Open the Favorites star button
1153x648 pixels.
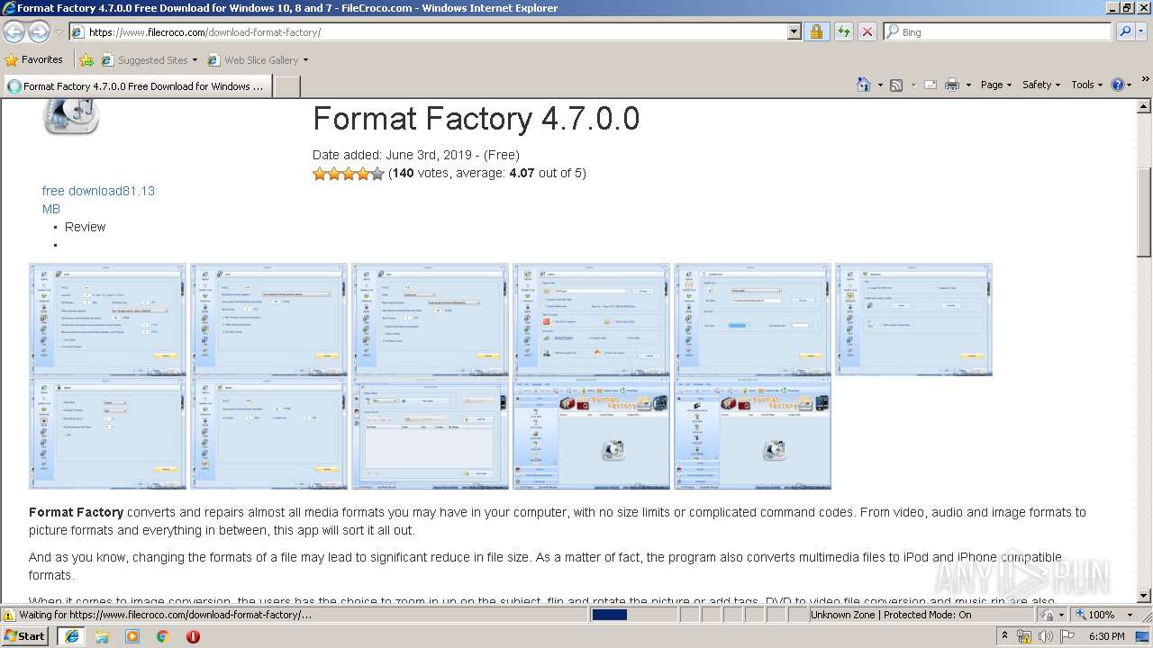pos(12,60)
